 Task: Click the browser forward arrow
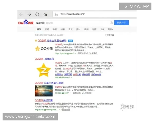[x=29, y=14]
